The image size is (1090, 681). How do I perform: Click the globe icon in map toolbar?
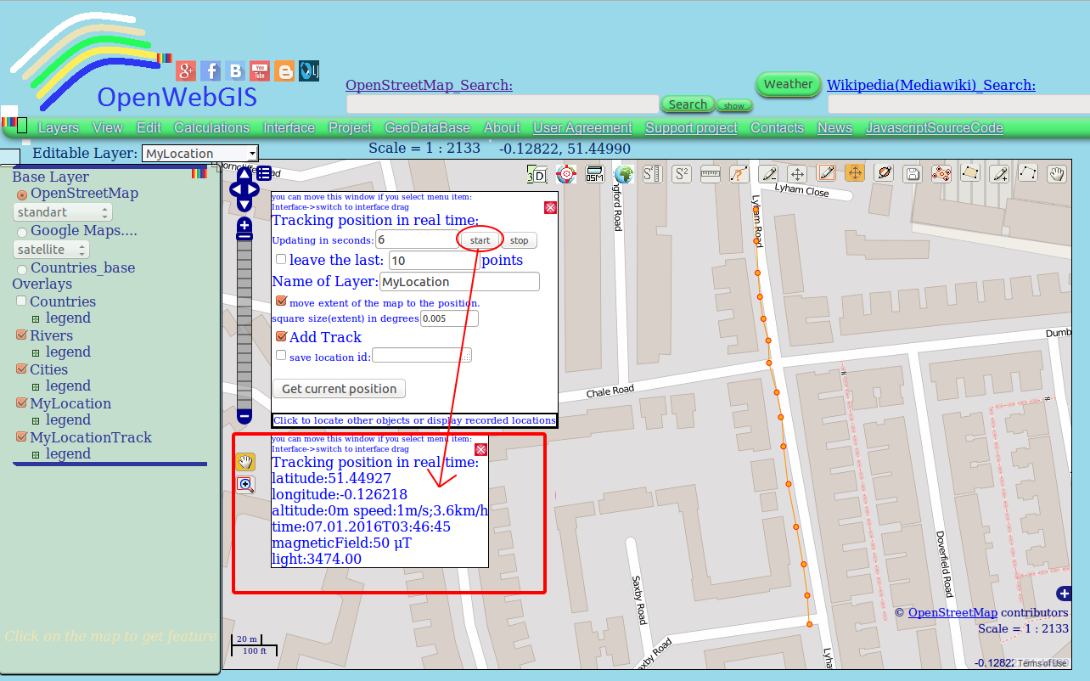624,174
